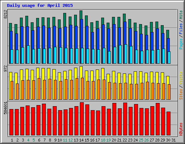The image size is (185, 144).
Task: Click the red KBytes bar for day 28
Action: tap(158, 119)
